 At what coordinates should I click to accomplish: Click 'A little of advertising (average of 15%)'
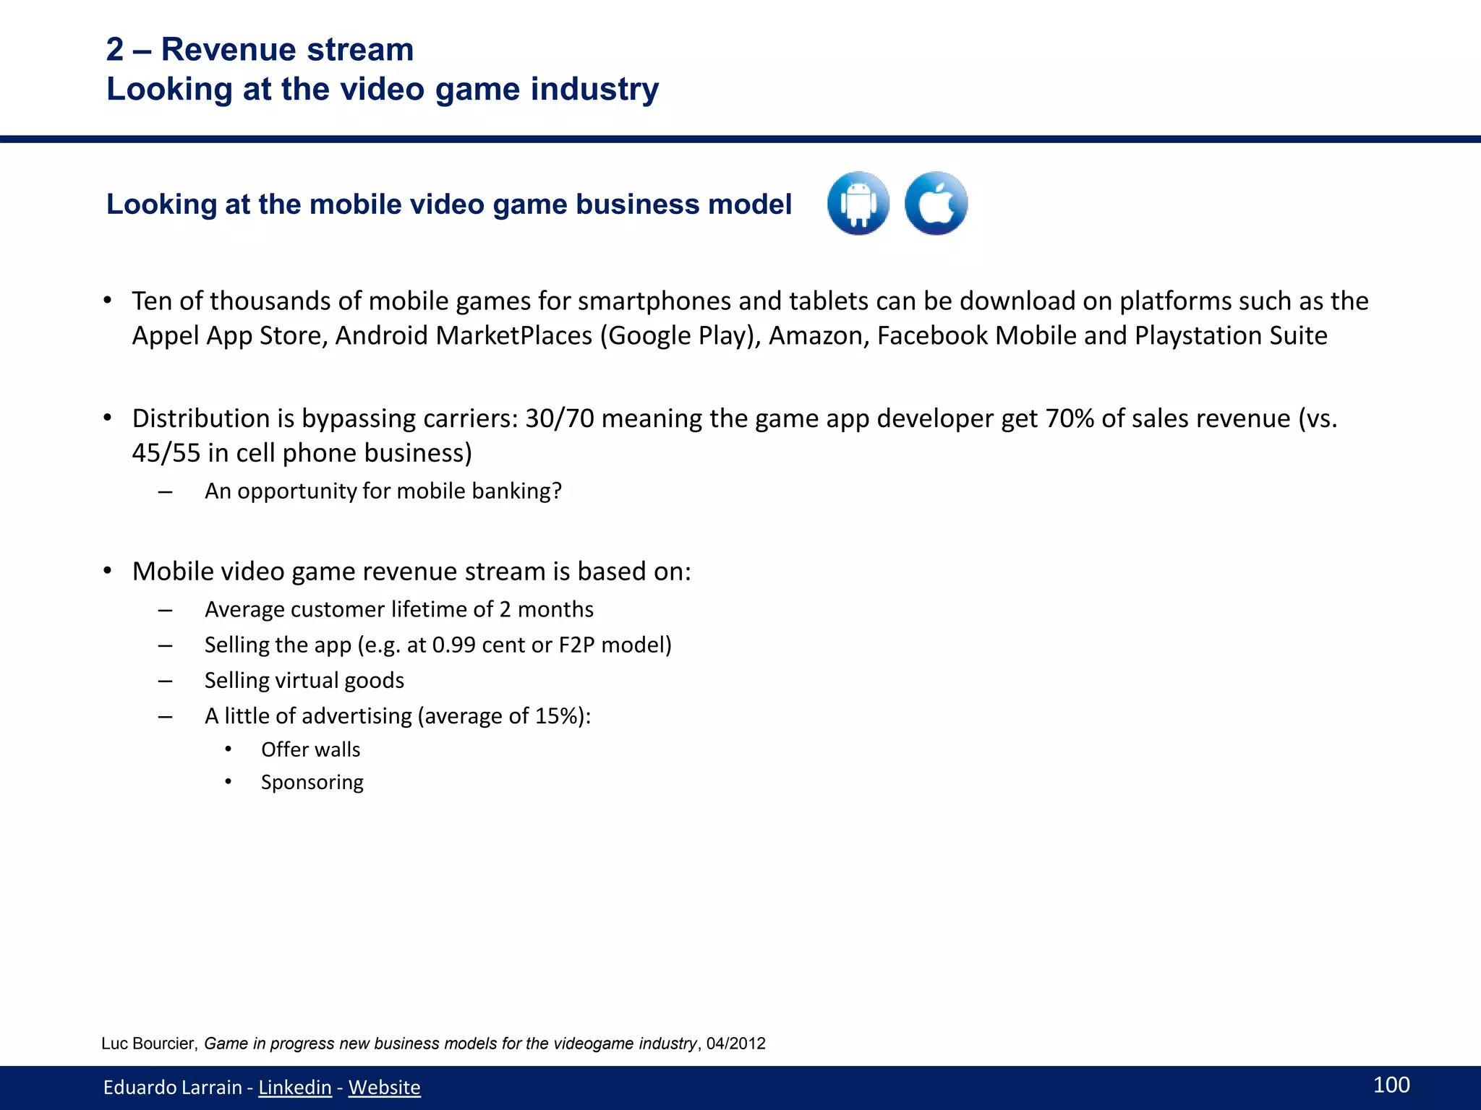tap(398, 715)
